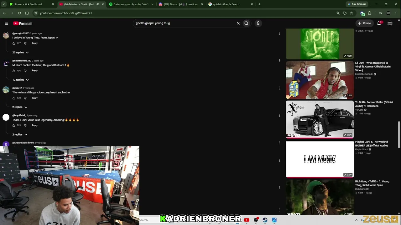Dislike the comment by @youngkh15553
The width and height of the screenshot is (401, 225).
(x=25, y=43)
